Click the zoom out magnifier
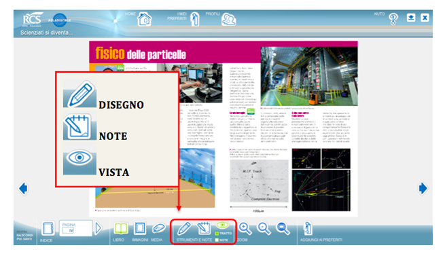445x258 pixels. pos(264,229)
